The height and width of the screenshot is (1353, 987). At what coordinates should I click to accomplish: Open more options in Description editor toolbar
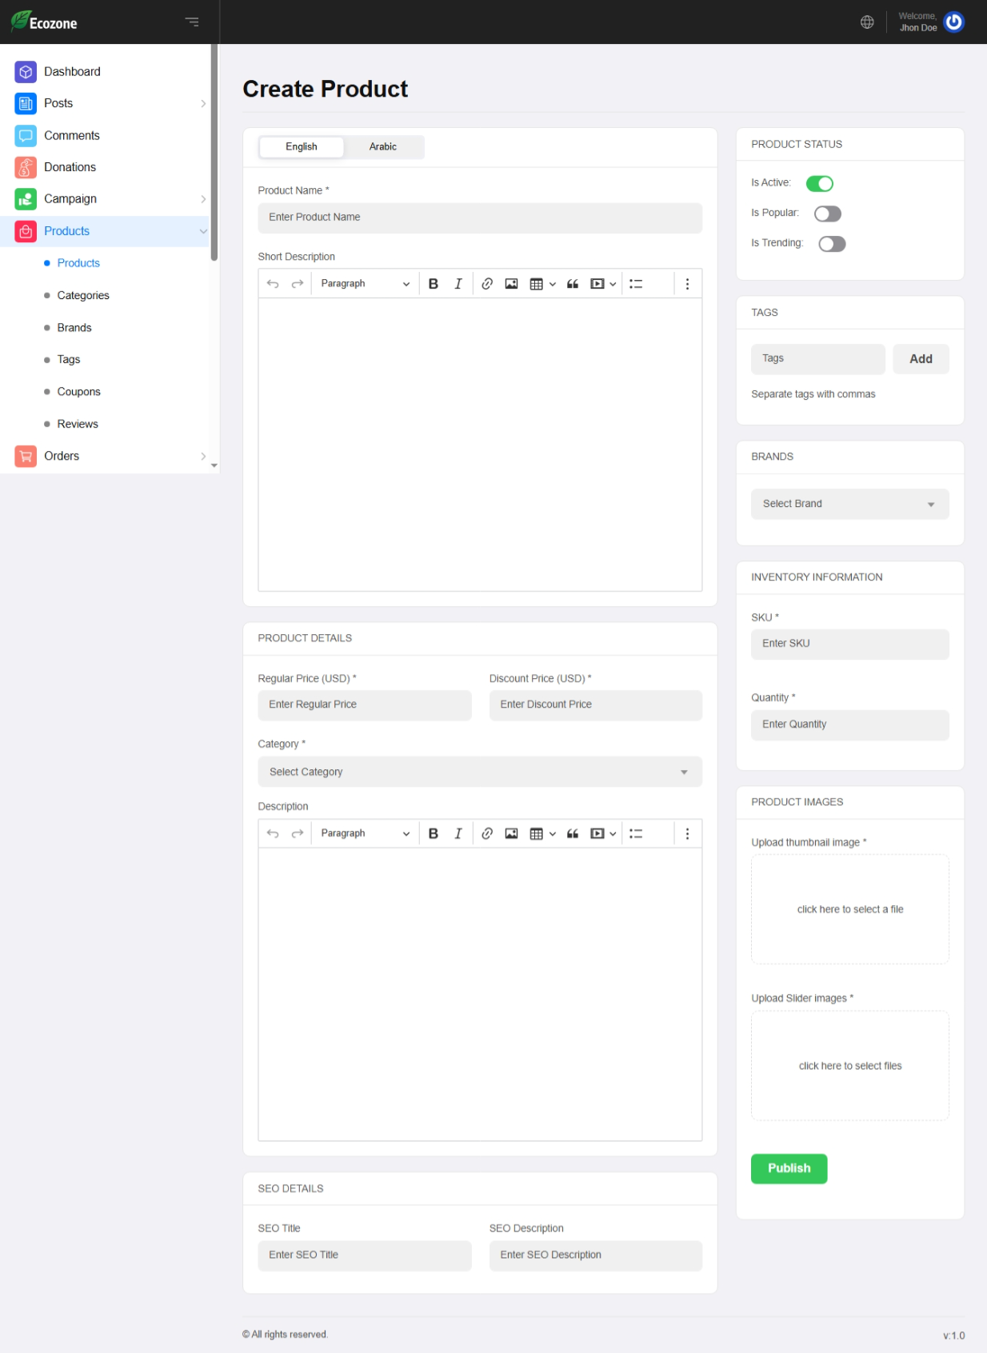point(687,833)
